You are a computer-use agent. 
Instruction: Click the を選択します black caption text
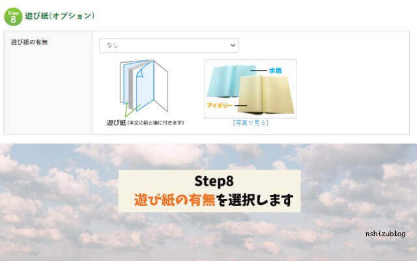(255, 200)
